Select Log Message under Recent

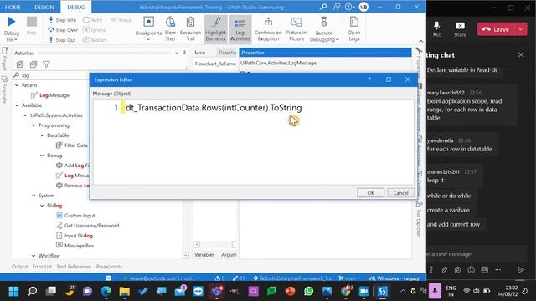pos(50,95)
